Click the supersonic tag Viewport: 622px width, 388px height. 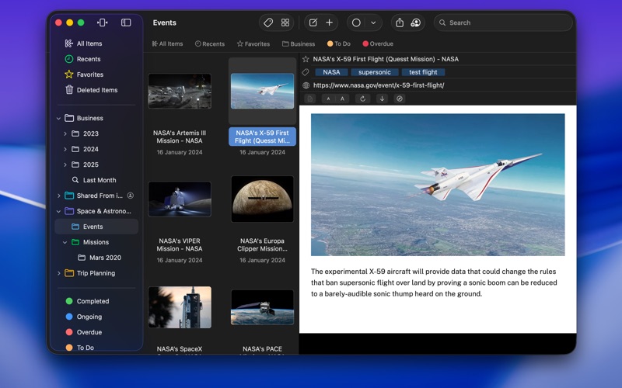[x=375, y=72]
